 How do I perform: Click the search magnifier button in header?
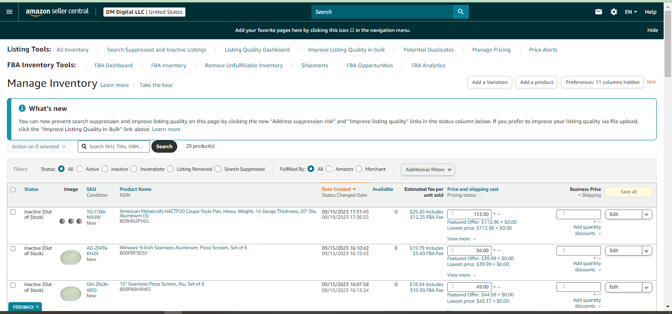point(461,12)
